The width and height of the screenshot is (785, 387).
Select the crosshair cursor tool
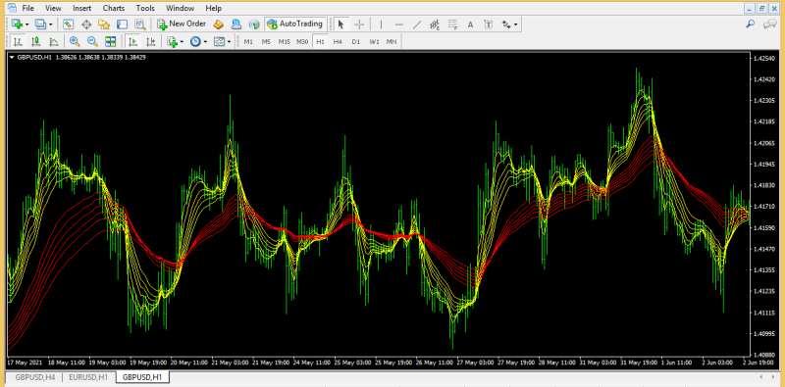(359, 24)
